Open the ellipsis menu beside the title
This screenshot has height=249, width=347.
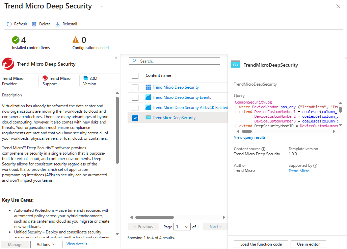click(x=101, y=6)
